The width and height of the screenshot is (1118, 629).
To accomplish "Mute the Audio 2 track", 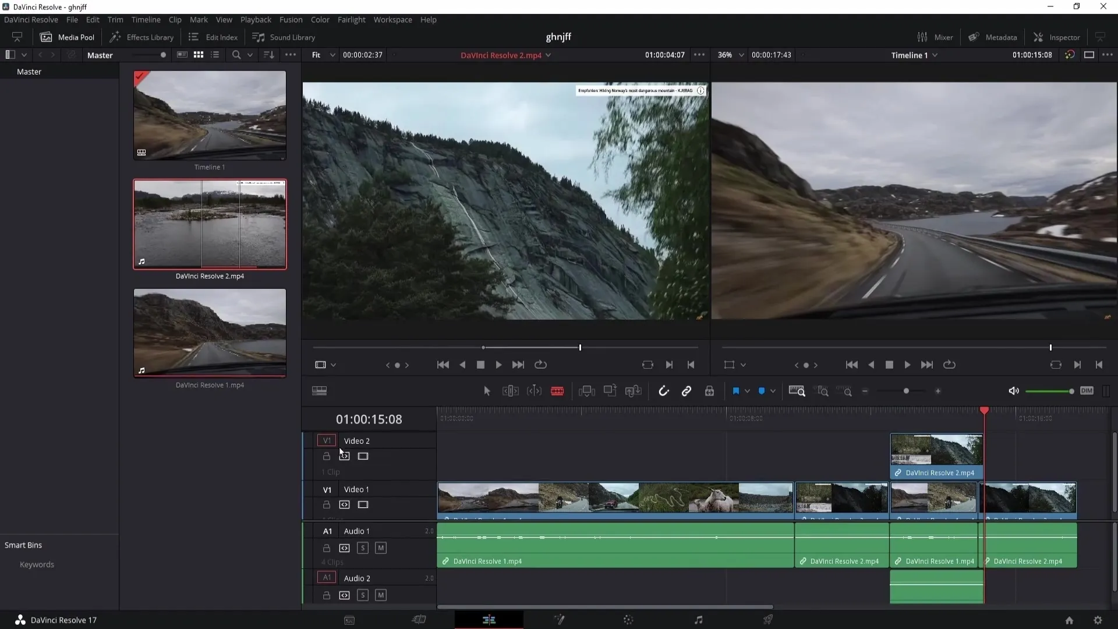I will click(381, 595).
